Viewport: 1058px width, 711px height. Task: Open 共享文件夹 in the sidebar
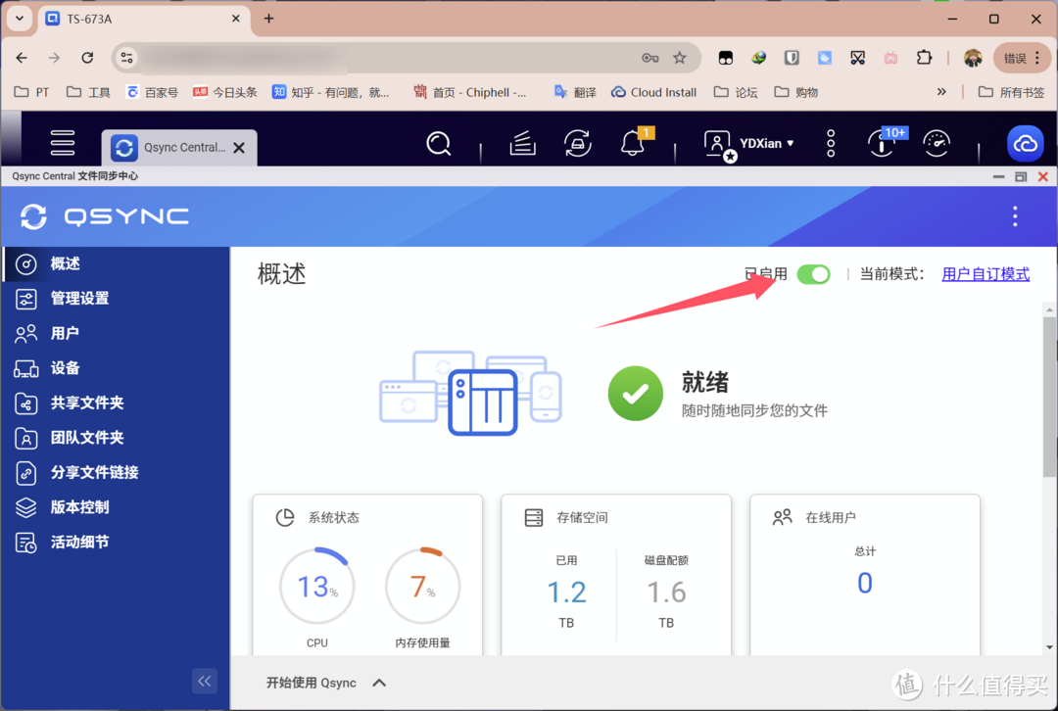click(x=86, y=403)
